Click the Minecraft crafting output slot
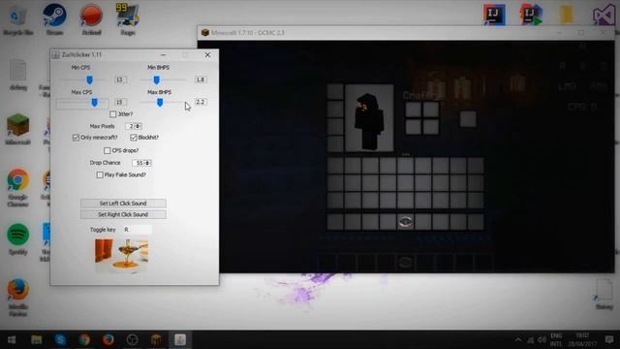This screenshot has width=620, height=349. click(x=468, y=118)
